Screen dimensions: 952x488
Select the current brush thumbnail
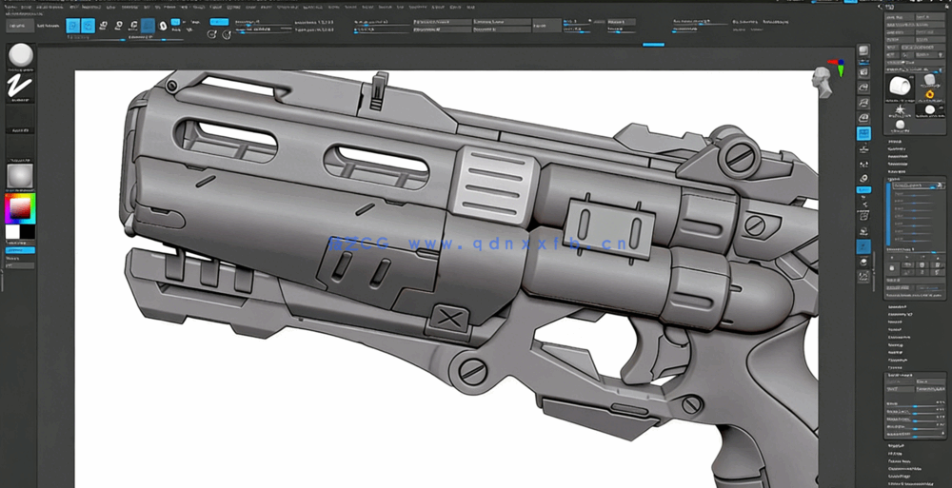[20, 56]
